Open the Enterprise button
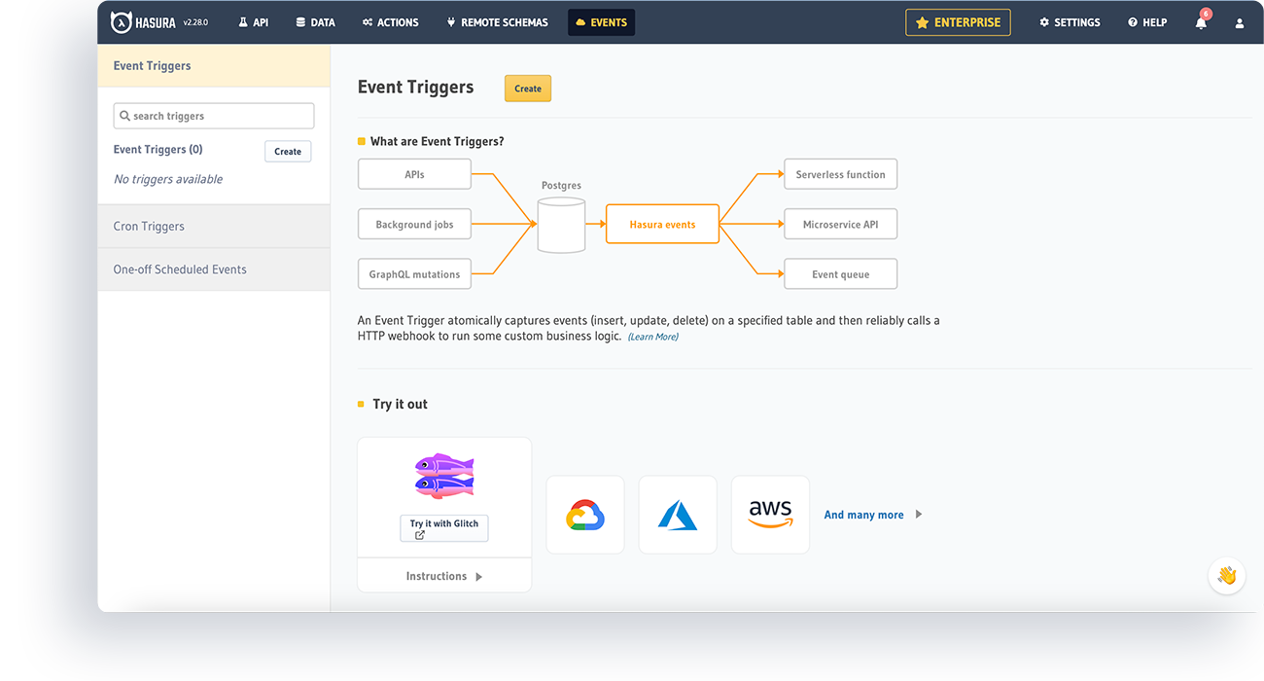The width and height of the screenshot is (1264, 681). tap(958, 22)
